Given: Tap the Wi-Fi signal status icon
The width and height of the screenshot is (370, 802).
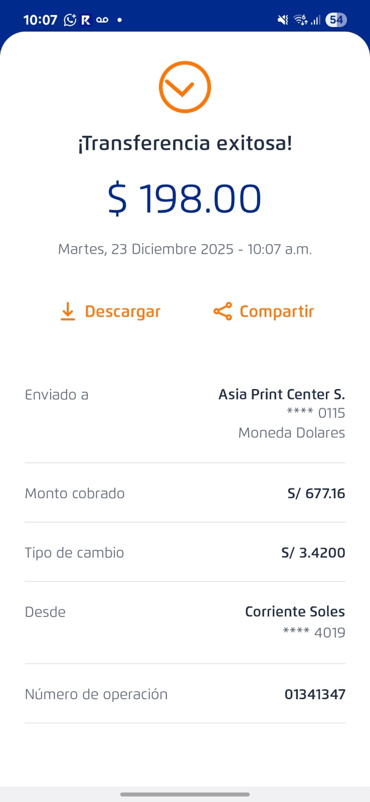Looking at the screenshot, I should 301,20.
